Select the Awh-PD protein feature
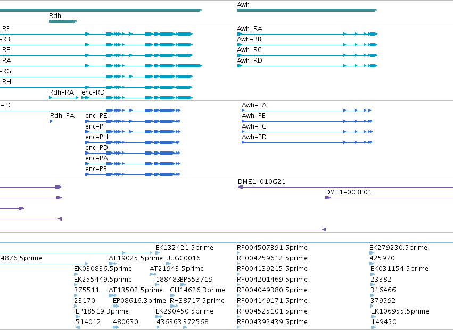453x330 pixels. tap(307, 142)
